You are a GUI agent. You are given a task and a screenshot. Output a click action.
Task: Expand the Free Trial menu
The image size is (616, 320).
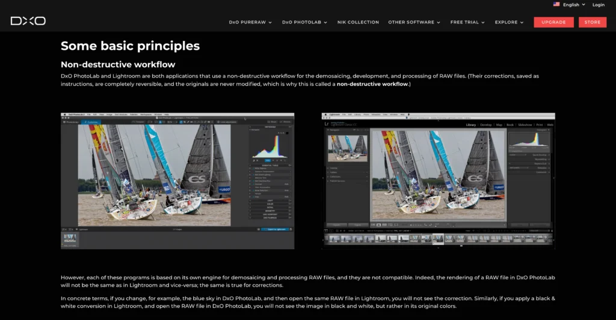click(x=467, y=22)
